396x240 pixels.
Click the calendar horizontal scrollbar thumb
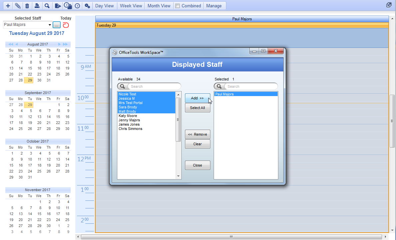pos(231,237)
